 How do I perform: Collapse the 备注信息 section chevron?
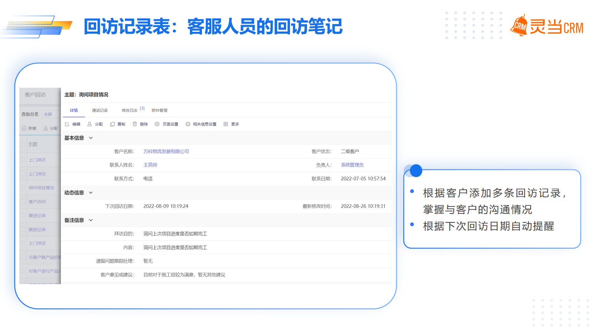coord(91,220)
